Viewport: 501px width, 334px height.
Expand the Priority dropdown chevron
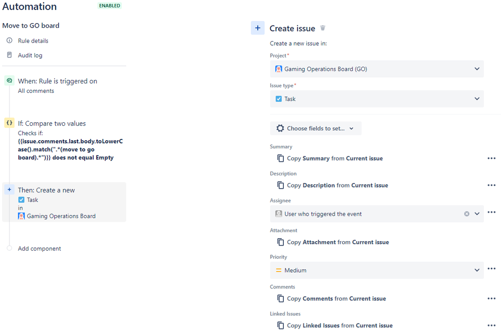click(x=477, y=270)
